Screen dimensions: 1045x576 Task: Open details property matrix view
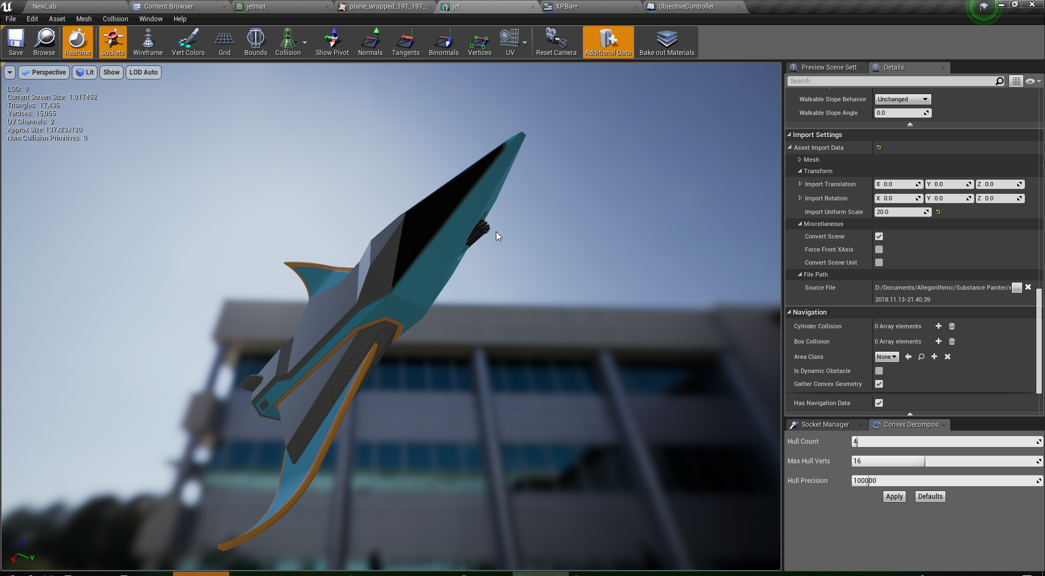[x=1016, y=81]
